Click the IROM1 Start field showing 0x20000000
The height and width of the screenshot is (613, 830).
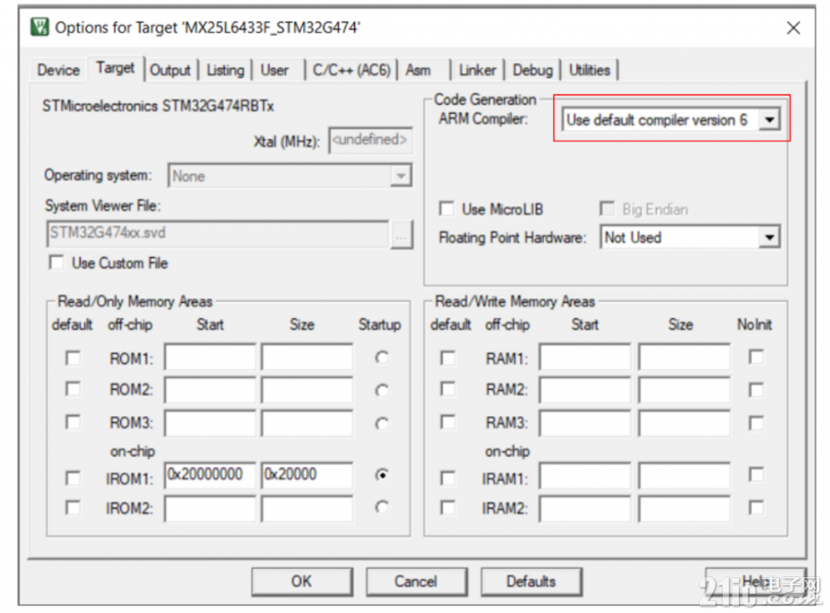click(x=210, y=475)
